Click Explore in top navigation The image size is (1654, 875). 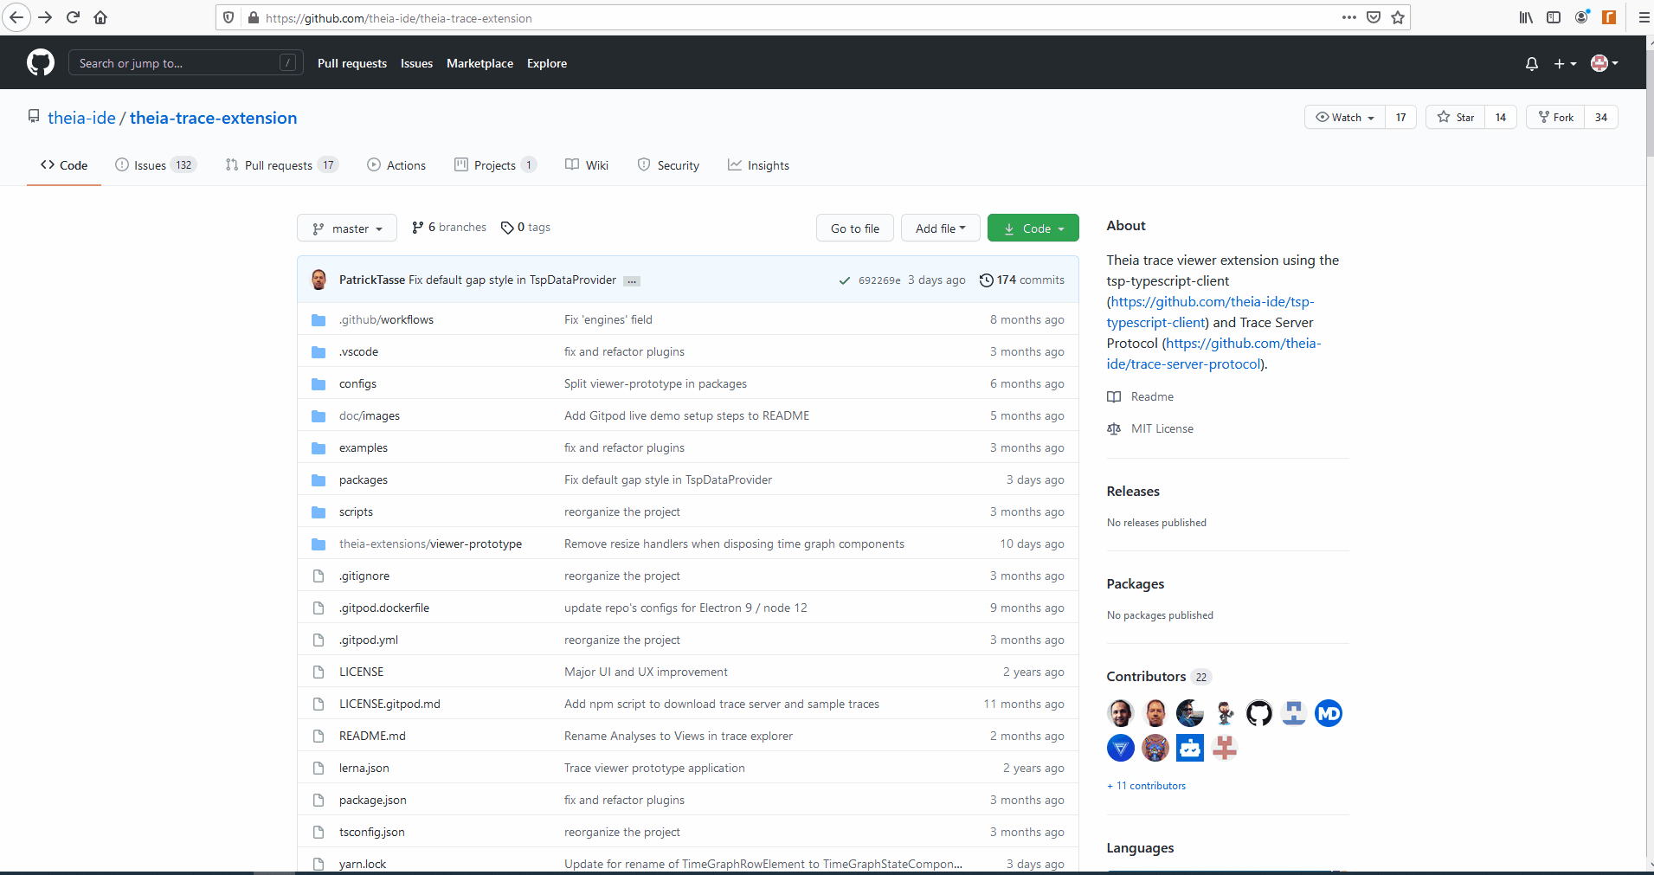point(547,63)
